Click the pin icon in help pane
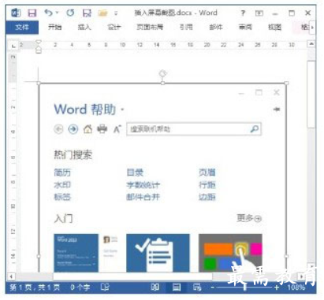324x300 pixels. (277, 109)
